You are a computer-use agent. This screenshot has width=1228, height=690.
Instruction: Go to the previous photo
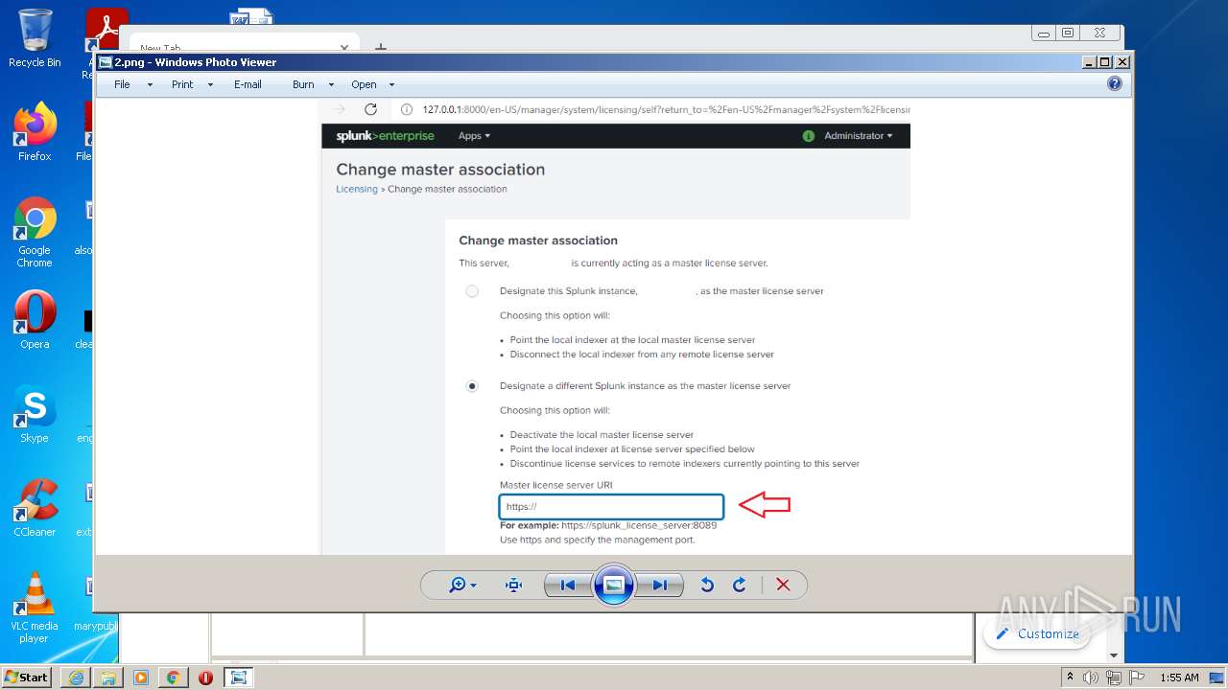(568, 585)
